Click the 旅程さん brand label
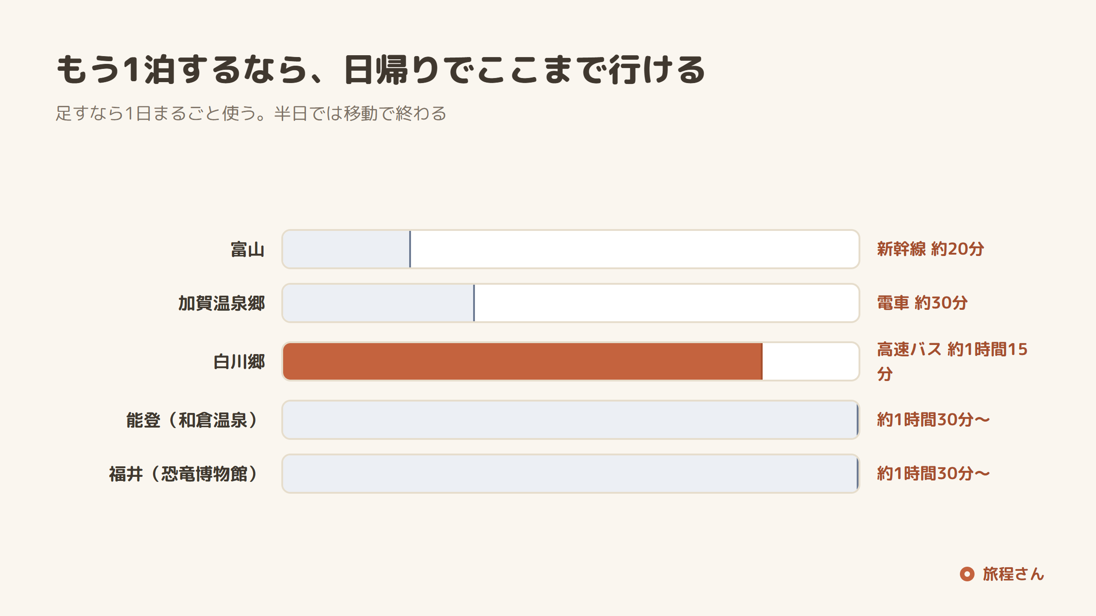 point(1013,574)
